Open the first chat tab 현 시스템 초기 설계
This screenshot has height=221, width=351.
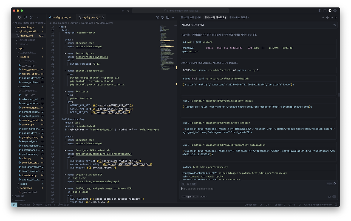tap(191, 18)
